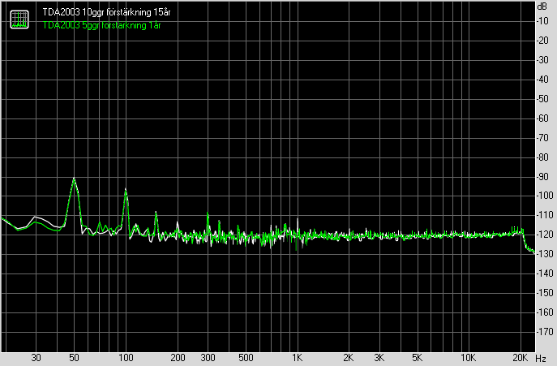The width and height of the screenshot is (557, 366).
Task: Click the 100 Hz frequency label
Action: (x=126, y=358)
